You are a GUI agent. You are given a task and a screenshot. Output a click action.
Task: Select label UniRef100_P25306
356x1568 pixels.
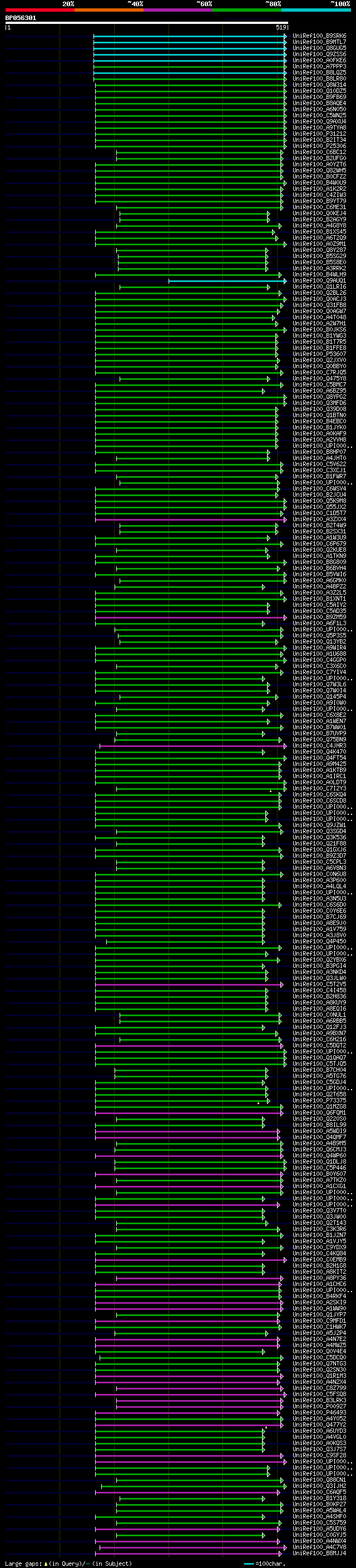[x=319, y=146]
